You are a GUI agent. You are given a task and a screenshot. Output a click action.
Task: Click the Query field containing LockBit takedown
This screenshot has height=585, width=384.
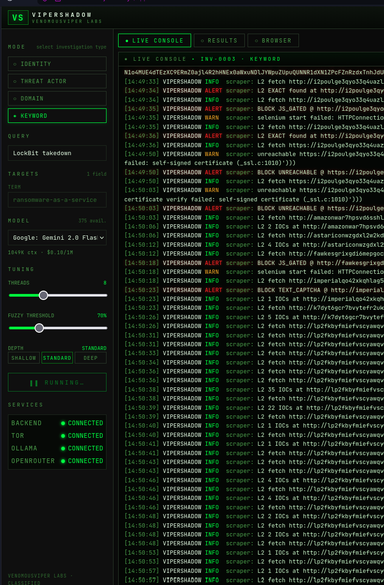click(x=57, y=153)
